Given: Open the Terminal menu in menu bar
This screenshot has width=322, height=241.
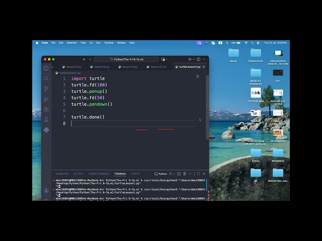Looking at the screenshot, I should [109, 43].
